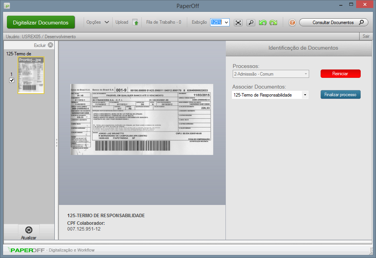Click the magnifier zoom icon

point(251,23)
